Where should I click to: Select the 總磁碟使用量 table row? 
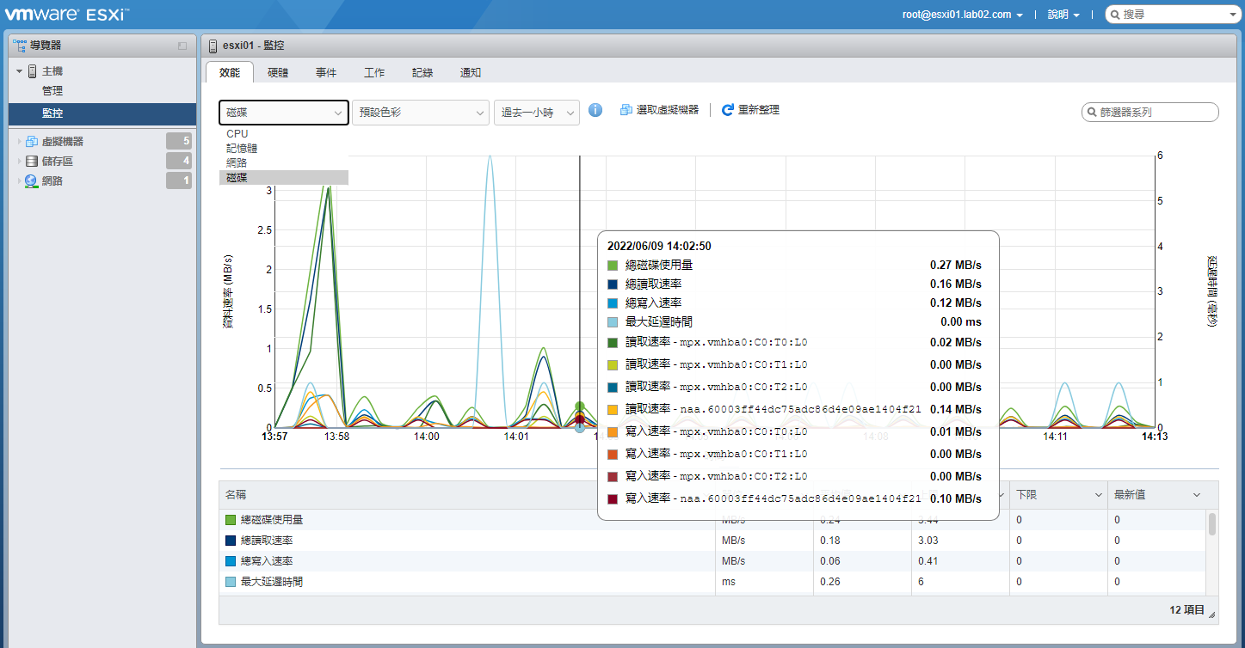pyautogui.click(x=712, y=520)
